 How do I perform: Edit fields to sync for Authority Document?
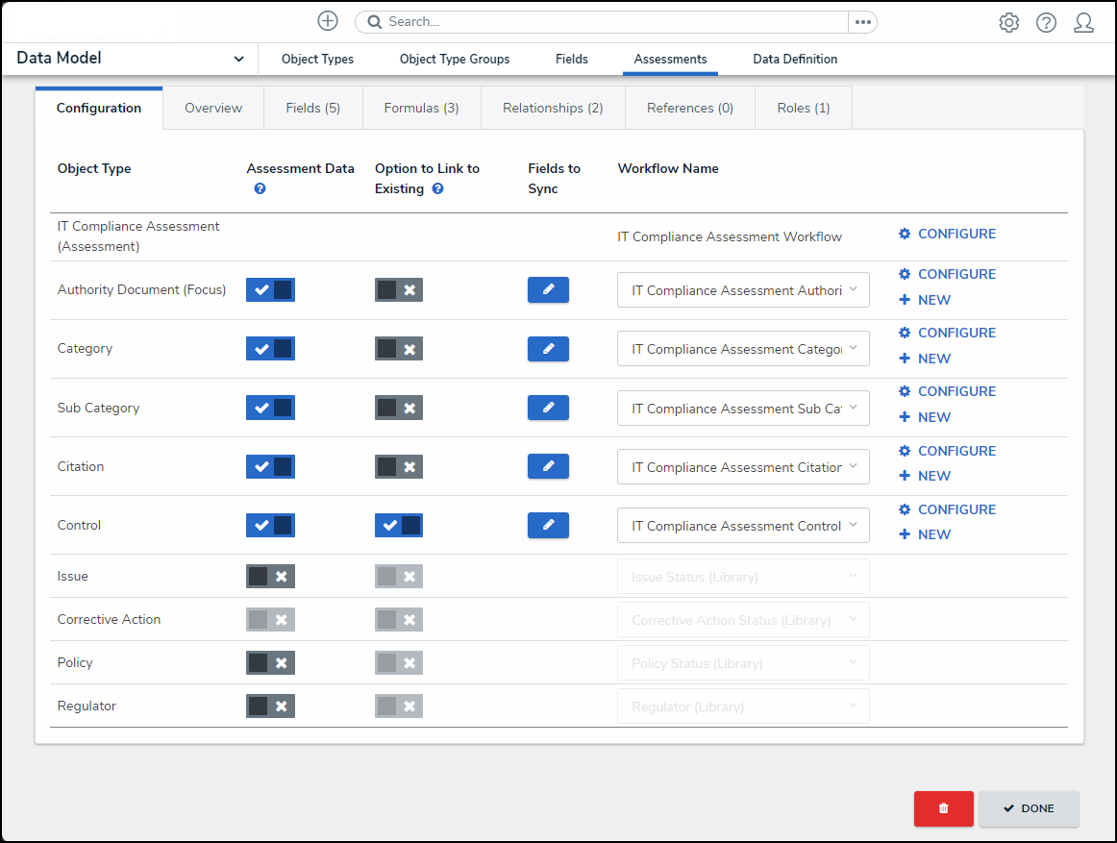tap(548, 289)
